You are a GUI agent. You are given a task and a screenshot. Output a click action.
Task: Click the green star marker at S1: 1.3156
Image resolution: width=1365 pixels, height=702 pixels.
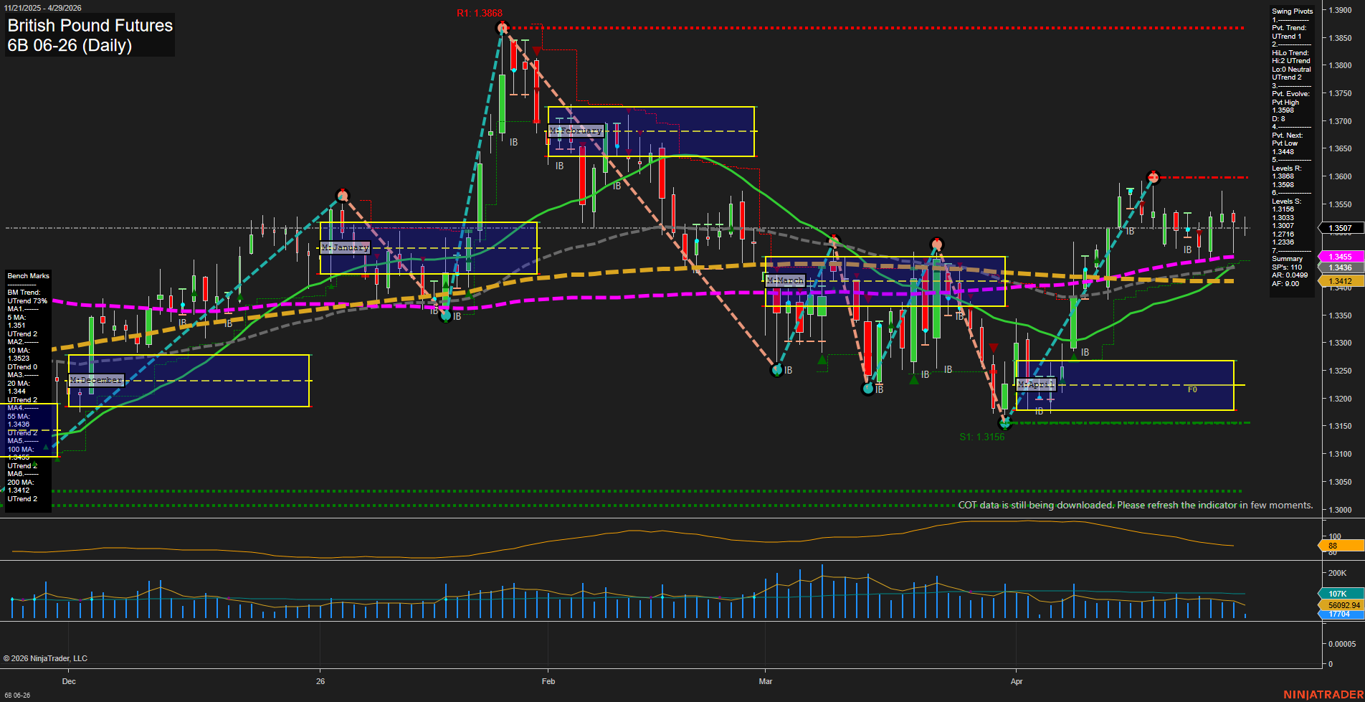[1006, 424]
